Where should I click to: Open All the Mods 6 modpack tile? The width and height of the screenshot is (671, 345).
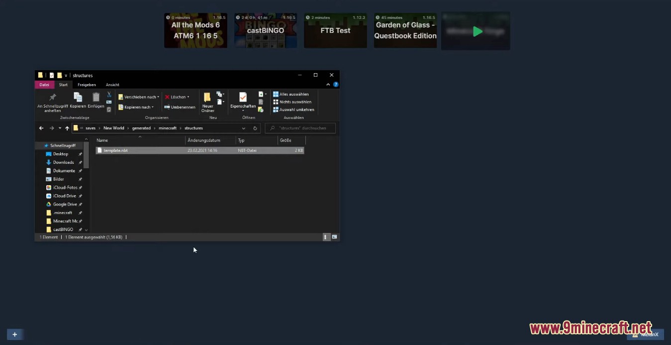pyautogui.click(x=195, y=30)
